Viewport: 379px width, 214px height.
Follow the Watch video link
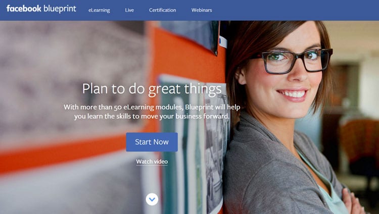(152, 162)
